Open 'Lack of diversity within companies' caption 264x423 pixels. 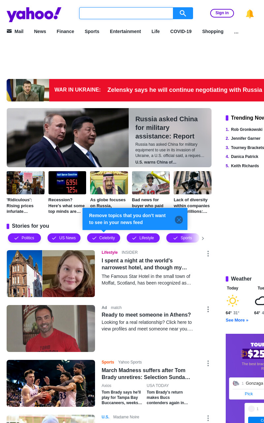click(x=192, y=206)
